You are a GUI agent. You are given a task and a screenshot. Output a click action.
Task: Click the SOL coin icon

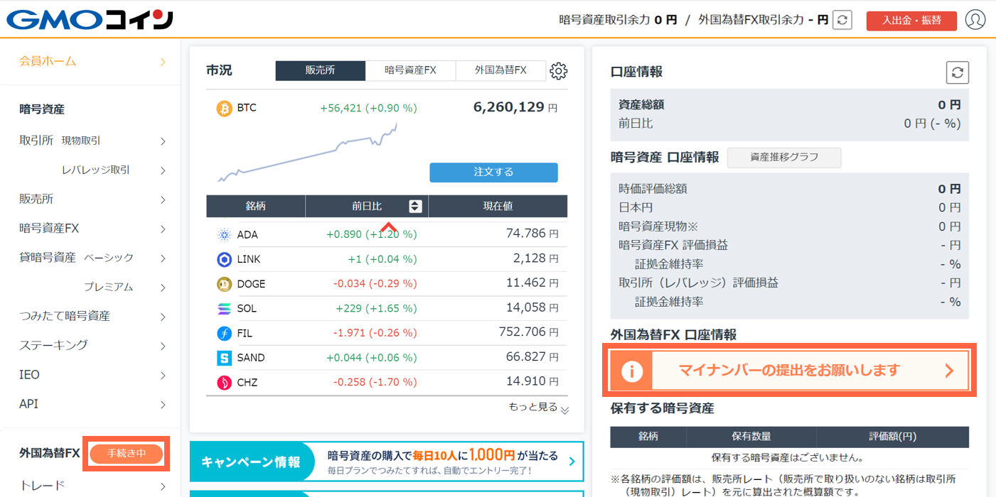(225, 309)
